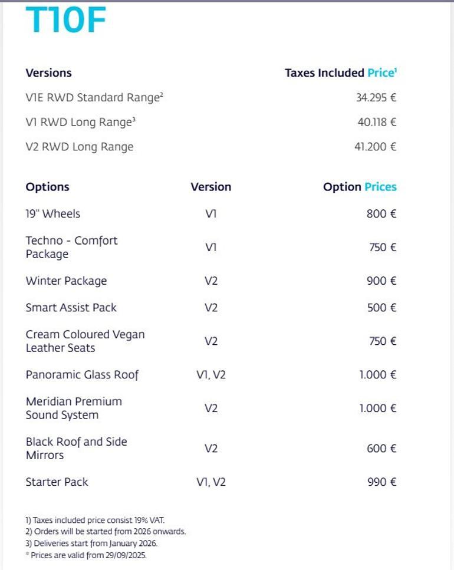Screen dimensions: 454x570
Task: Pick the Winter Package option
Action: tap(66, 281)
